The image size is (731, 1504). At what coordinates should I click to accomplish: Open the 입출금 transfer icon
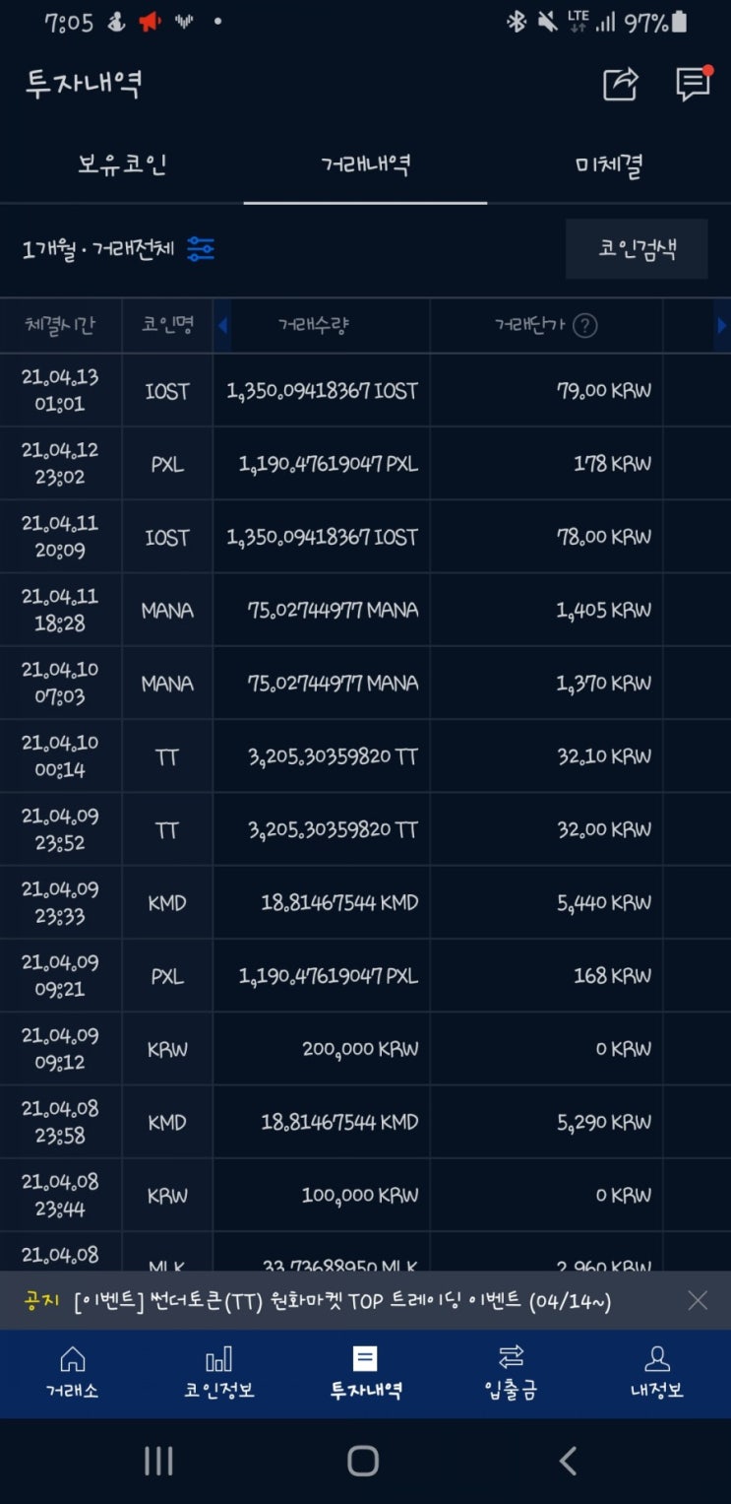tap(511, 1359)
